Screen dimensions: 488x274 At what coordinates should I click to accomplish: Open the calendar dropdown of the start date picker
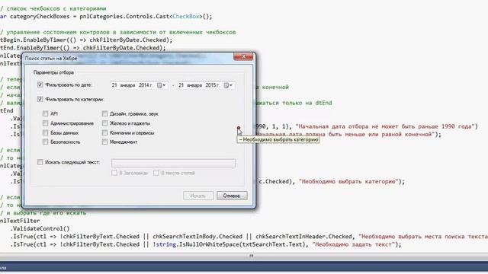tap(162, 85)
